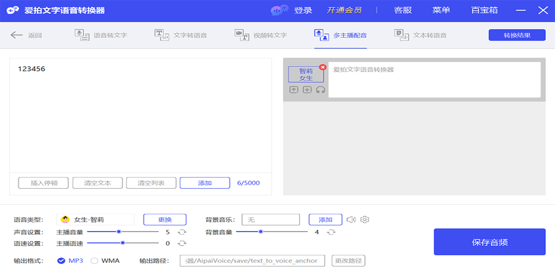Click the app logo icon in title bar
Image resolution: width=555 pixels, height=277 pixels.
[x=13, y=10]
